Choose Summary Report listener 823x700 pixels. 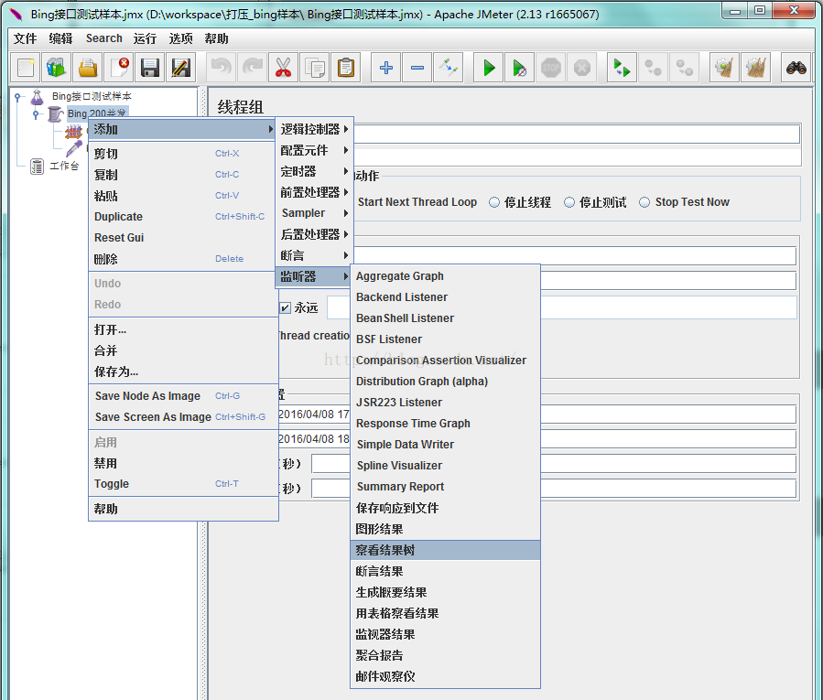pyautogui.click(x=445, y=487)
